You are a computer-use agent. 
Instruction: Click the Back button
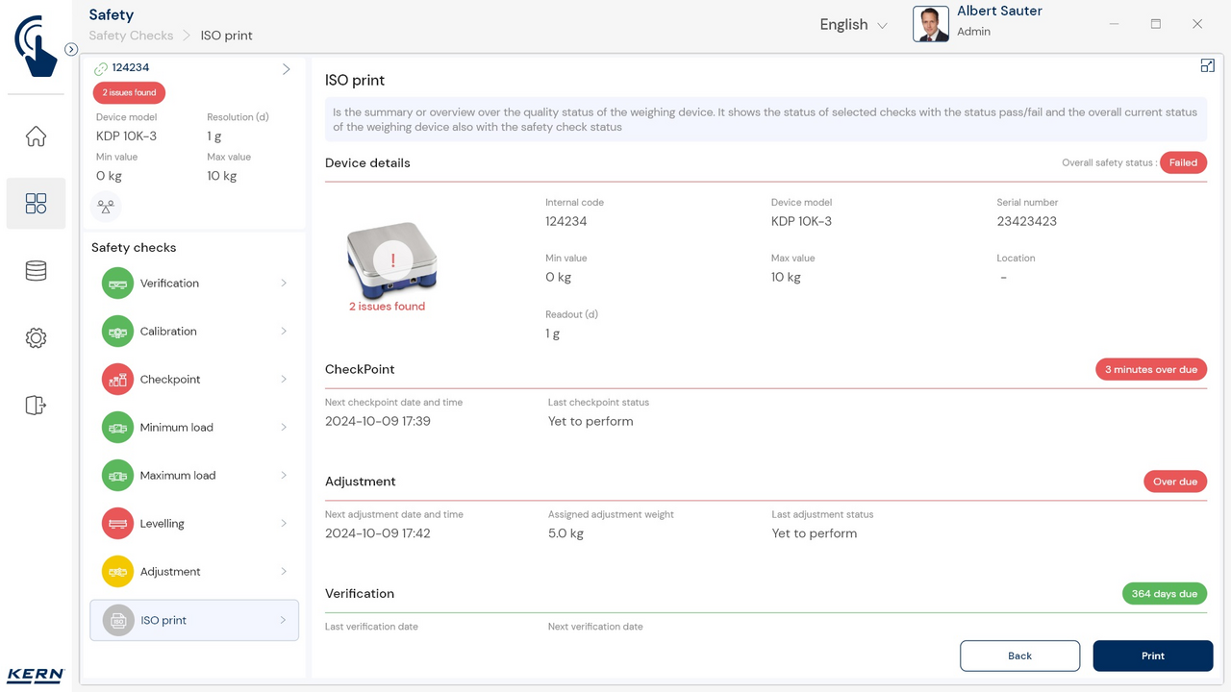coord(1019,655)
